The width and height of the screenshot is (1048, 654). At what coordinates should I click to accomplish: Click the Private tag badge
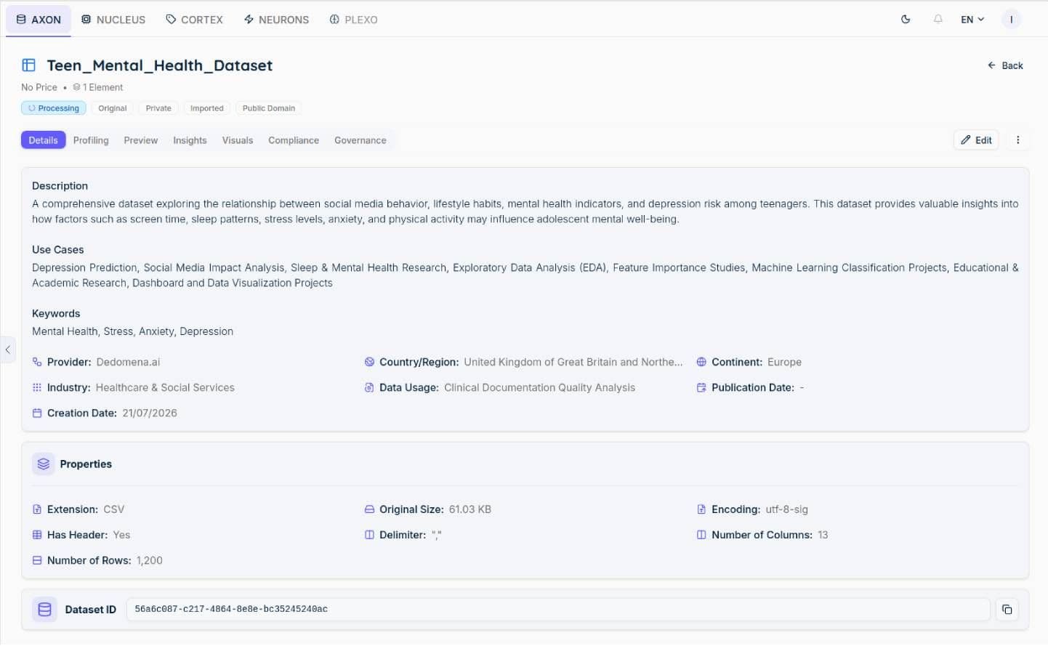(x=158, y=108)
